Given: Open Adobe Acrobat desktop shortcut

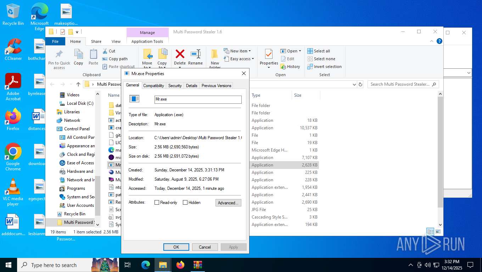Looking at the screenshot, I should (13, 87).
